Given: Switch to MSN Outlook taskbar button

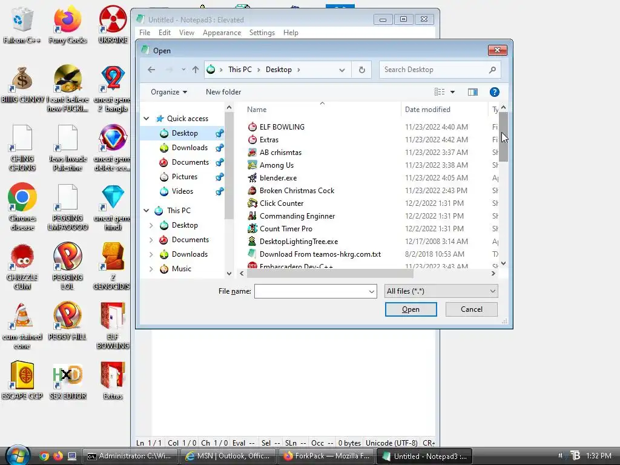Looking at the screenshot, I should click(228, 456).
